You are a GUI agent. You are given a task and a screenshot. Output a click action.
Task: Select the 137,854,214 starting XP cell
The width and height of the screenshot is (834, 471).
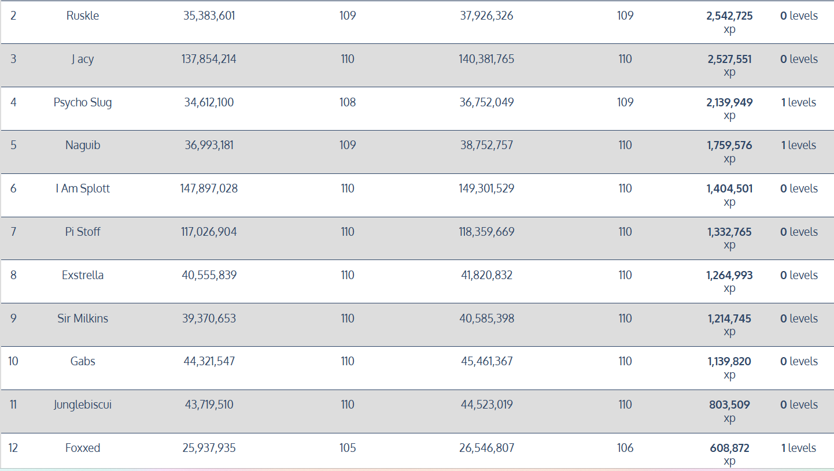click(209, 60)
